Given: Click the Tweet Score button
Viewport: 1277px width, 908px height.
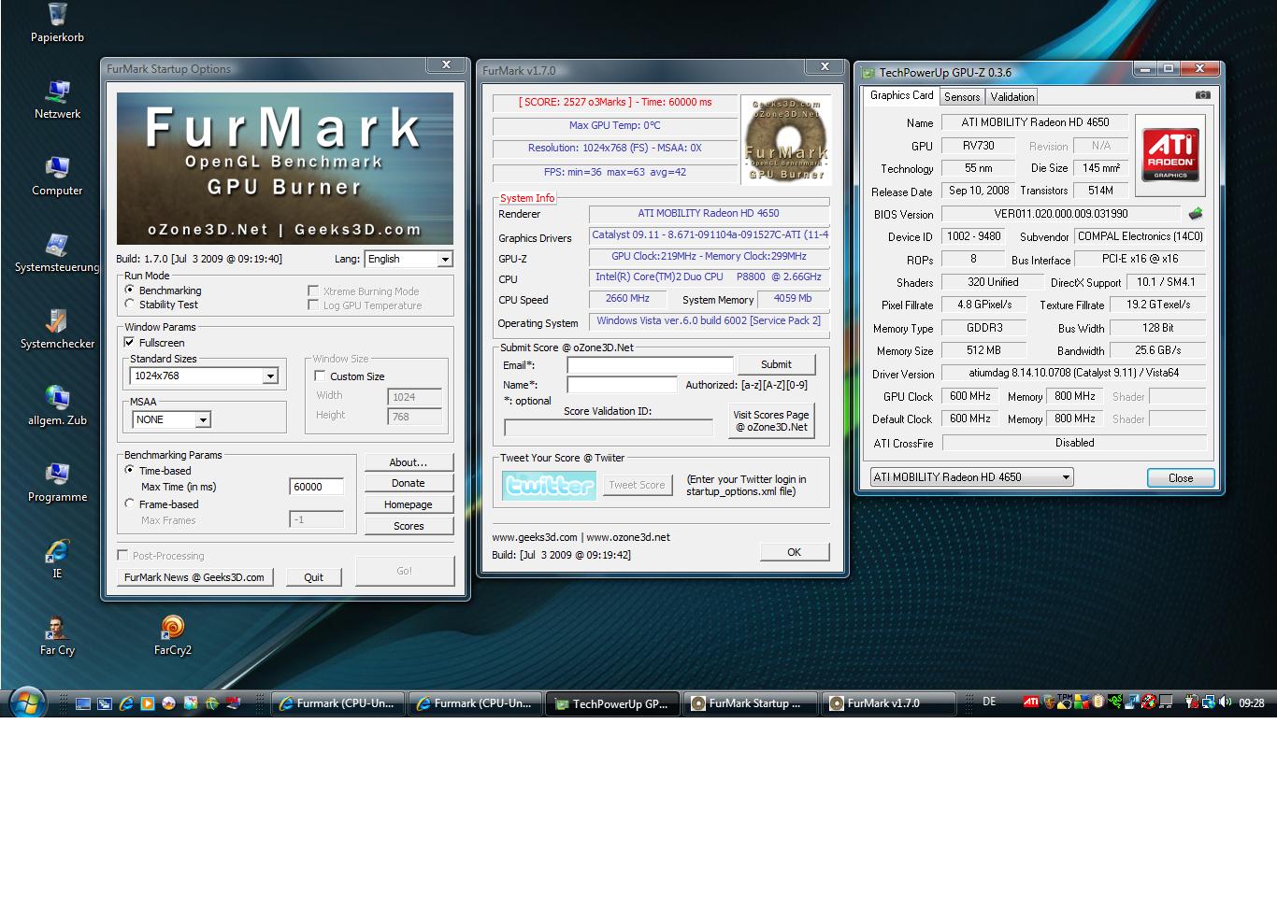Looking at the screenshot, I should pos(637,485).
